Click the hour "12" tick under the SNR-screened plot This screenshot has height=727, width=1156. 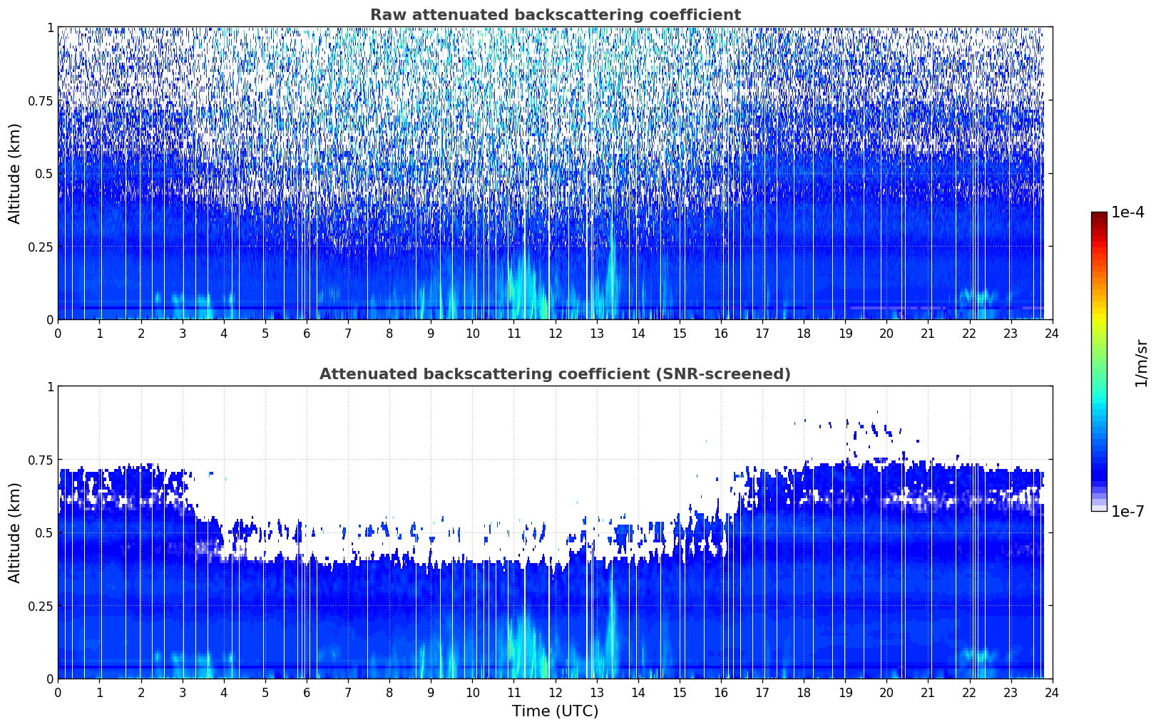click(x=556, y=692)
